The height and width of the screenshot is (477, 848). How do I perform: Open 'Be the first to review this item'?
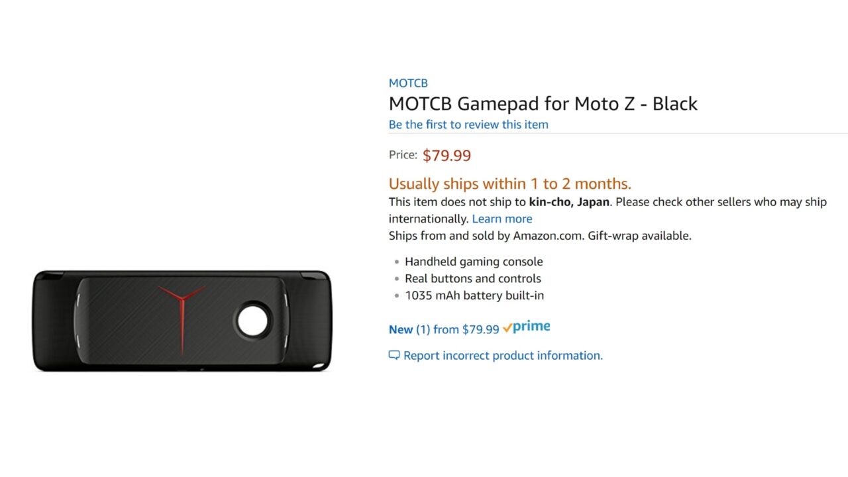468,125
